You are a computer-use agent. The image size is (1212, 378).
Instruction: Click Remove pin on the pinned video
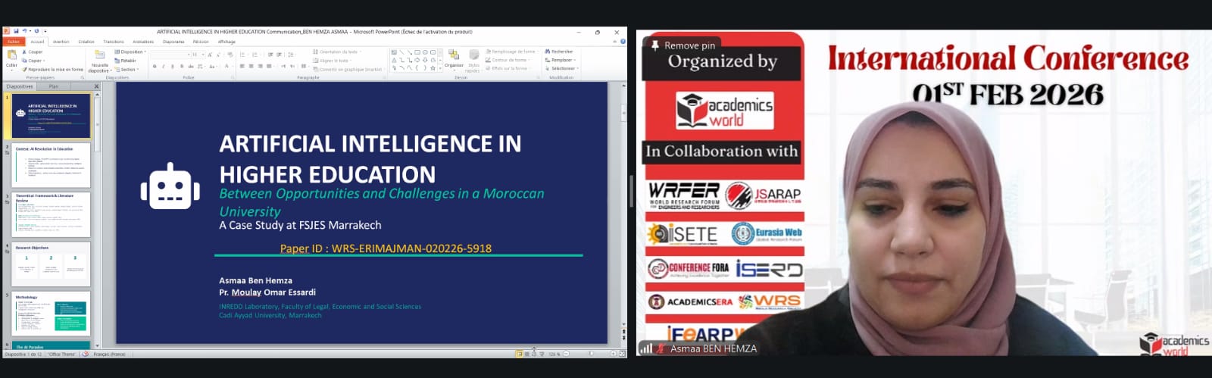pyautogui.click(x=683, y=45)
